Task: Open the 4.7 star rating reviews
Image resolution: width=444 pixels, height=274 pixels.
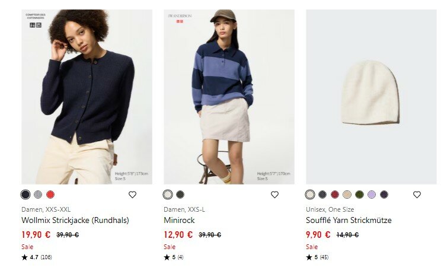Action: point(37,257)
